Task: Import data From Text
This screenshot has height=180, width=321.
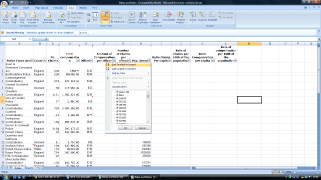Action: (22, 17)
